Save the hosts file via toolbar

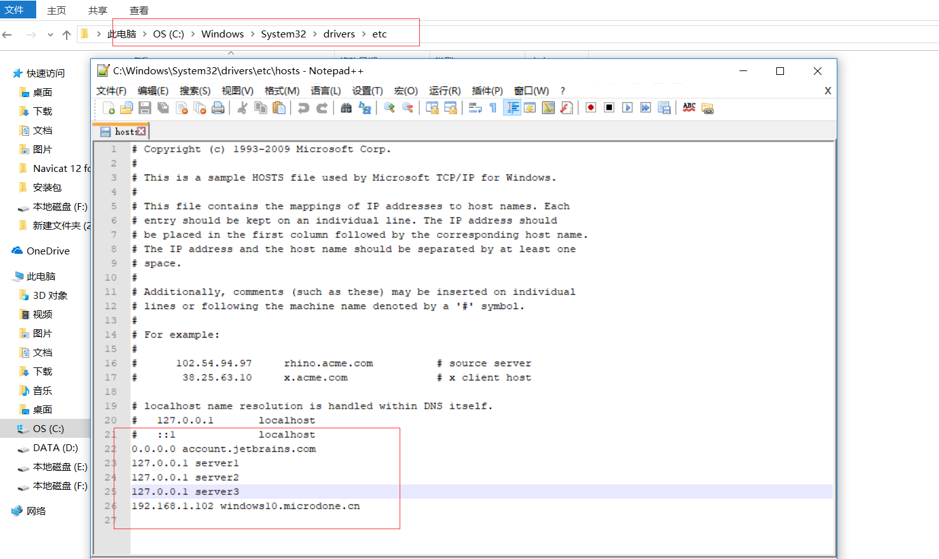click(x=145, y=108)
